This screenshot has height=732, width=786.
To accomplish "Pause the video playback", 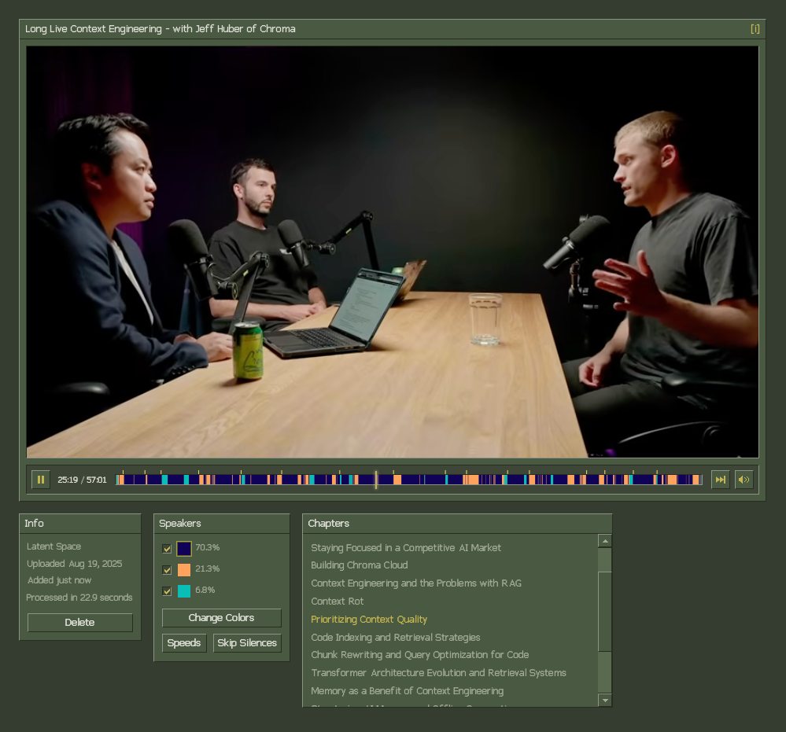I will tap(41, 480).
